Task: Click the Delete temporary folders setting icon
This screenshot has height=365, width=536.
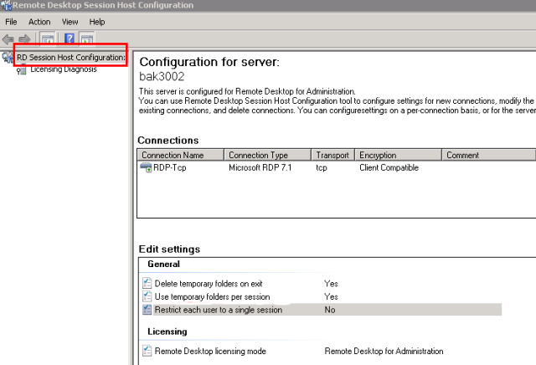Action: coord(147,284)
